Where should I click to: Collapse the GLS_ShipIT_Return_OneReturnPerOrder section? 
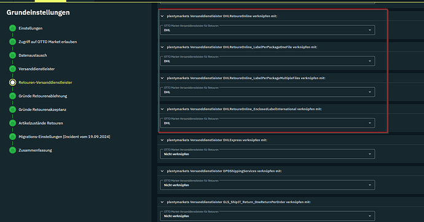point(162,202)
